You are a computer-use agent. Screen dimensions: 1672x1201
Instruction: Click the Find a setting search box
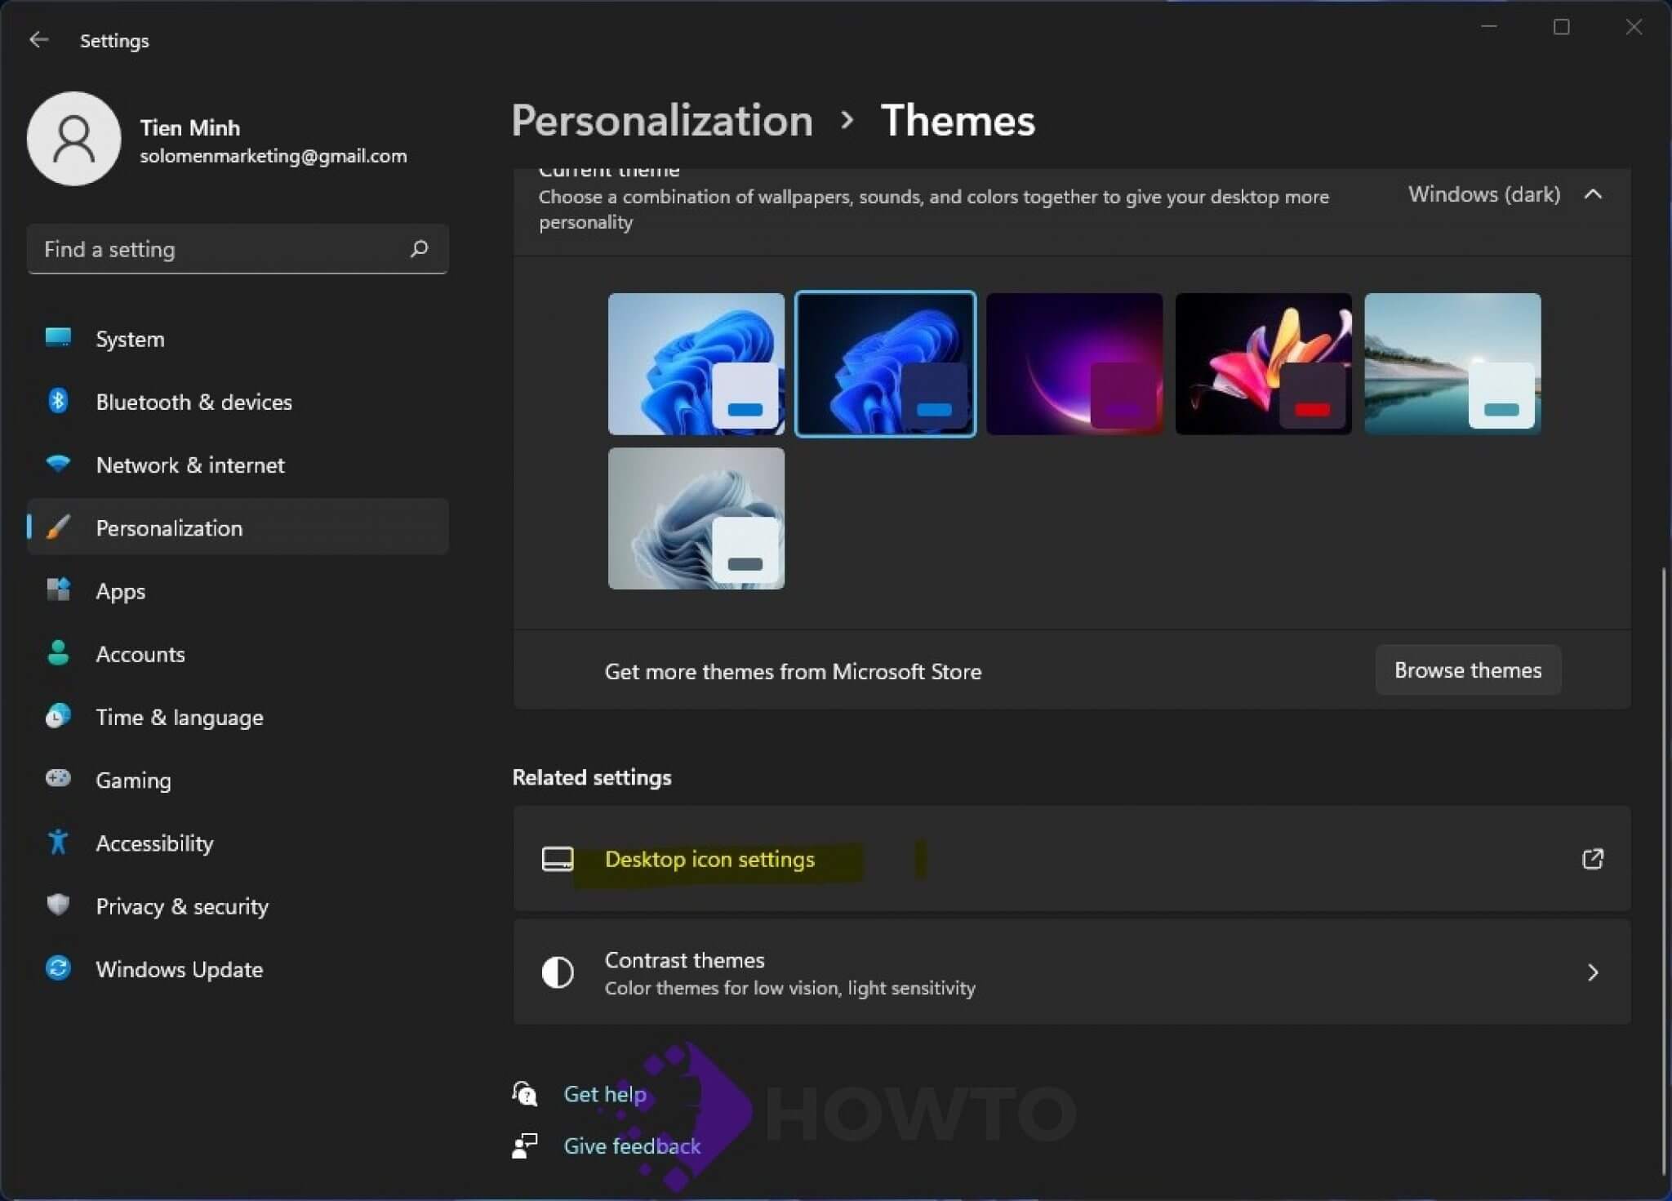tap(238, 249)
